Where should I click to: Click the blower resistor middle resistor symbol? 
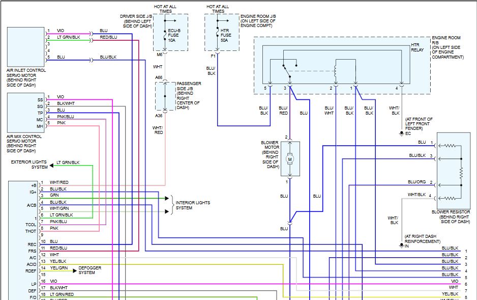coord(461,172)
